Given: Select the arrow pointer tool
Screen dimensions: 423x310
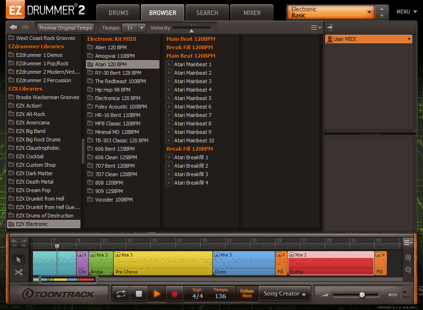Looking at the screenshot, I should [x=18, y=260].
